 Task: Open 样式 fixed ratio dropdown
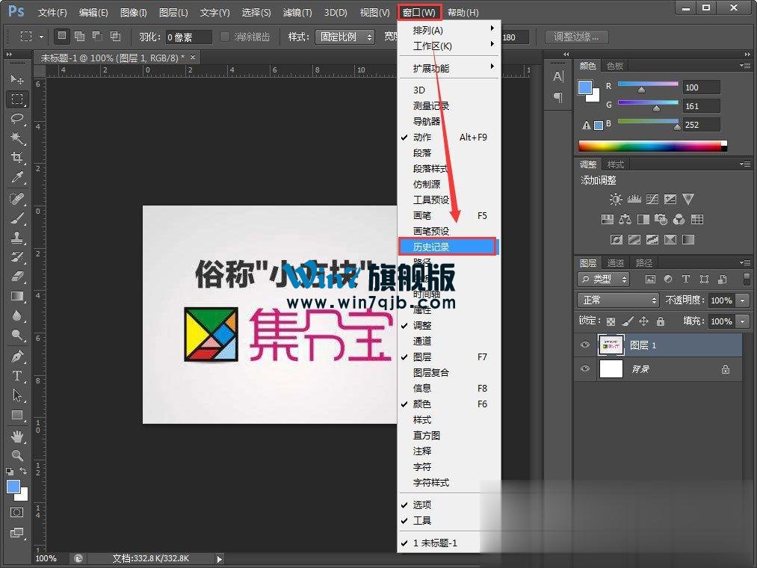[344, 37]
